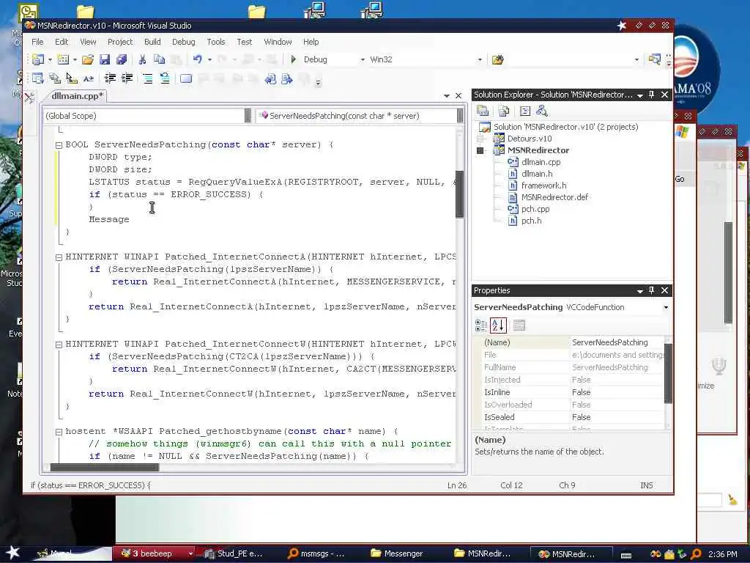
Task: Comment out the selected lines icon
Action: pyautogui.click(x=148, y=78)
